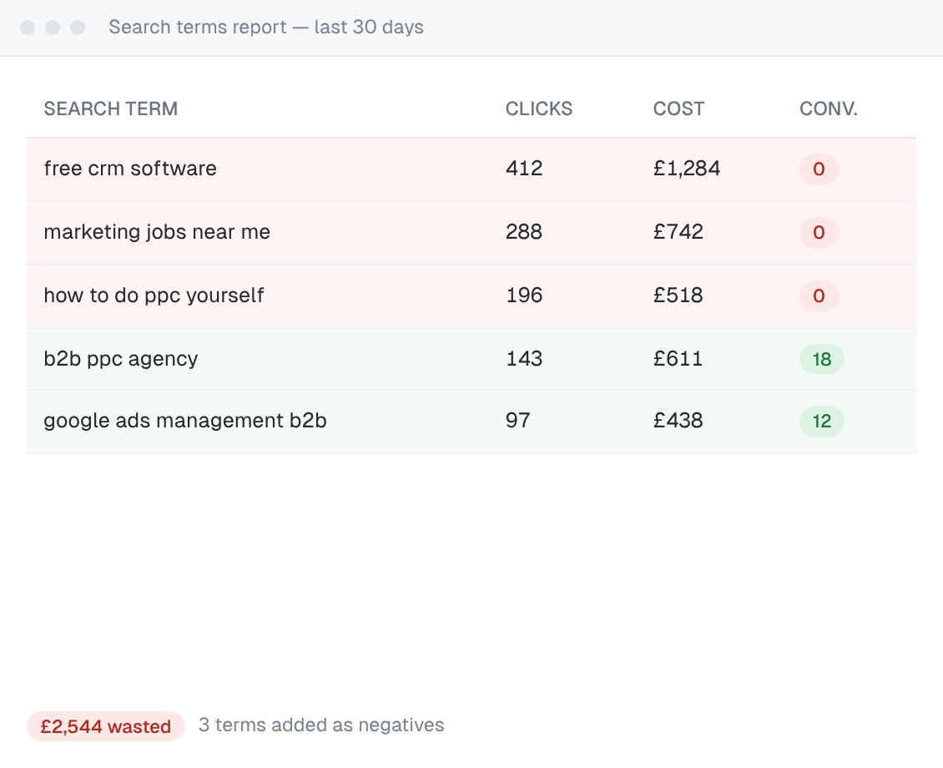Click the '£2,544 wasted' red badge
The image size is (943, 768).
[106, 726]
